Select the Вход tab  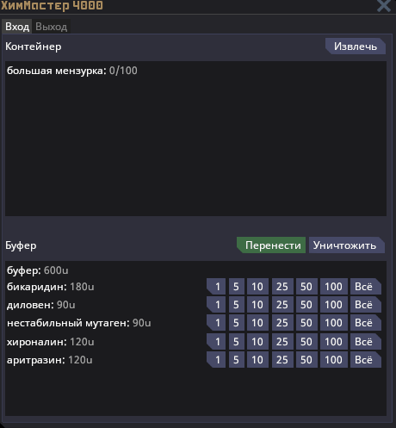17,27
